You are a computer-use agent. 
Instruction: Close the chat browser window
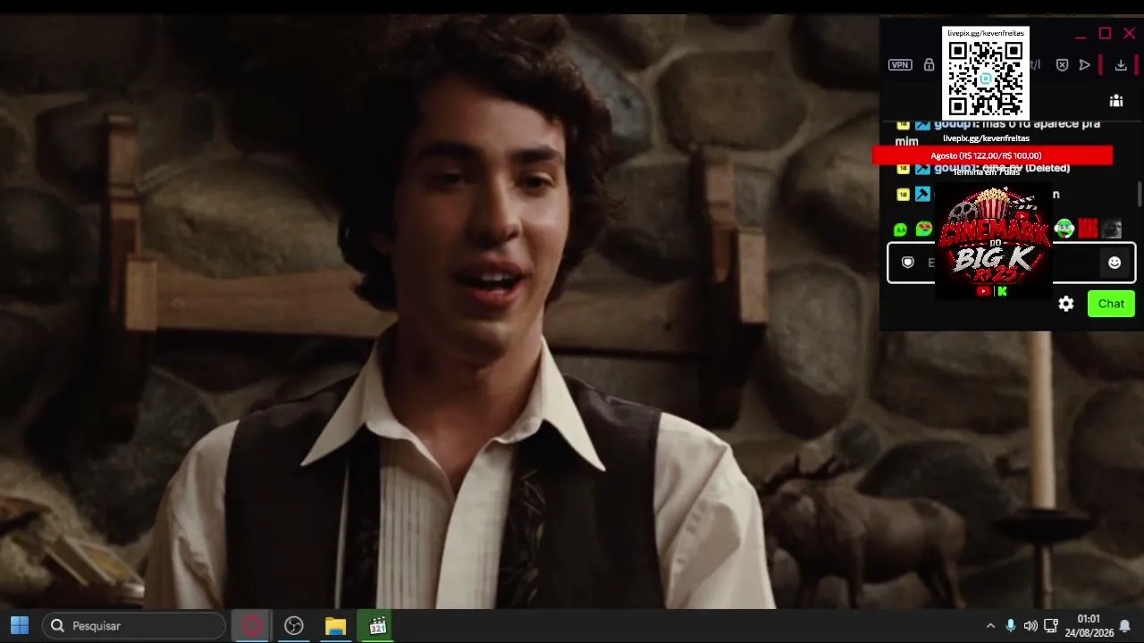click(1129, 34)
